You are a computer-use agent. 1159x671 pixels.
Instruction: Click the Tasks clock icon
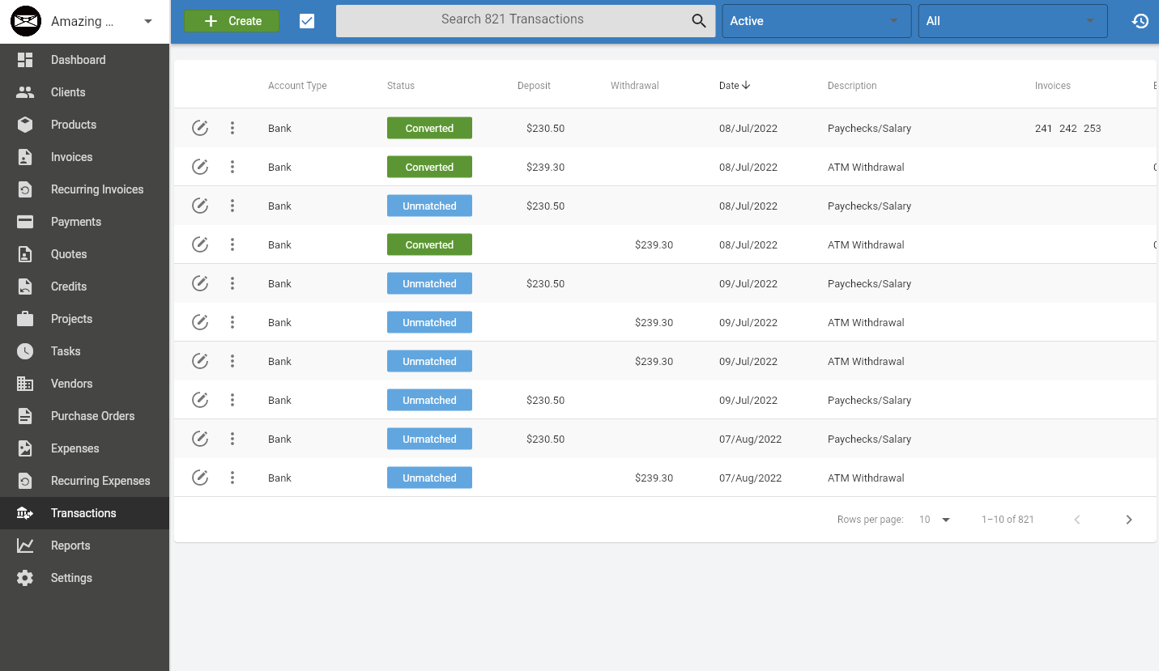point(25,351)
